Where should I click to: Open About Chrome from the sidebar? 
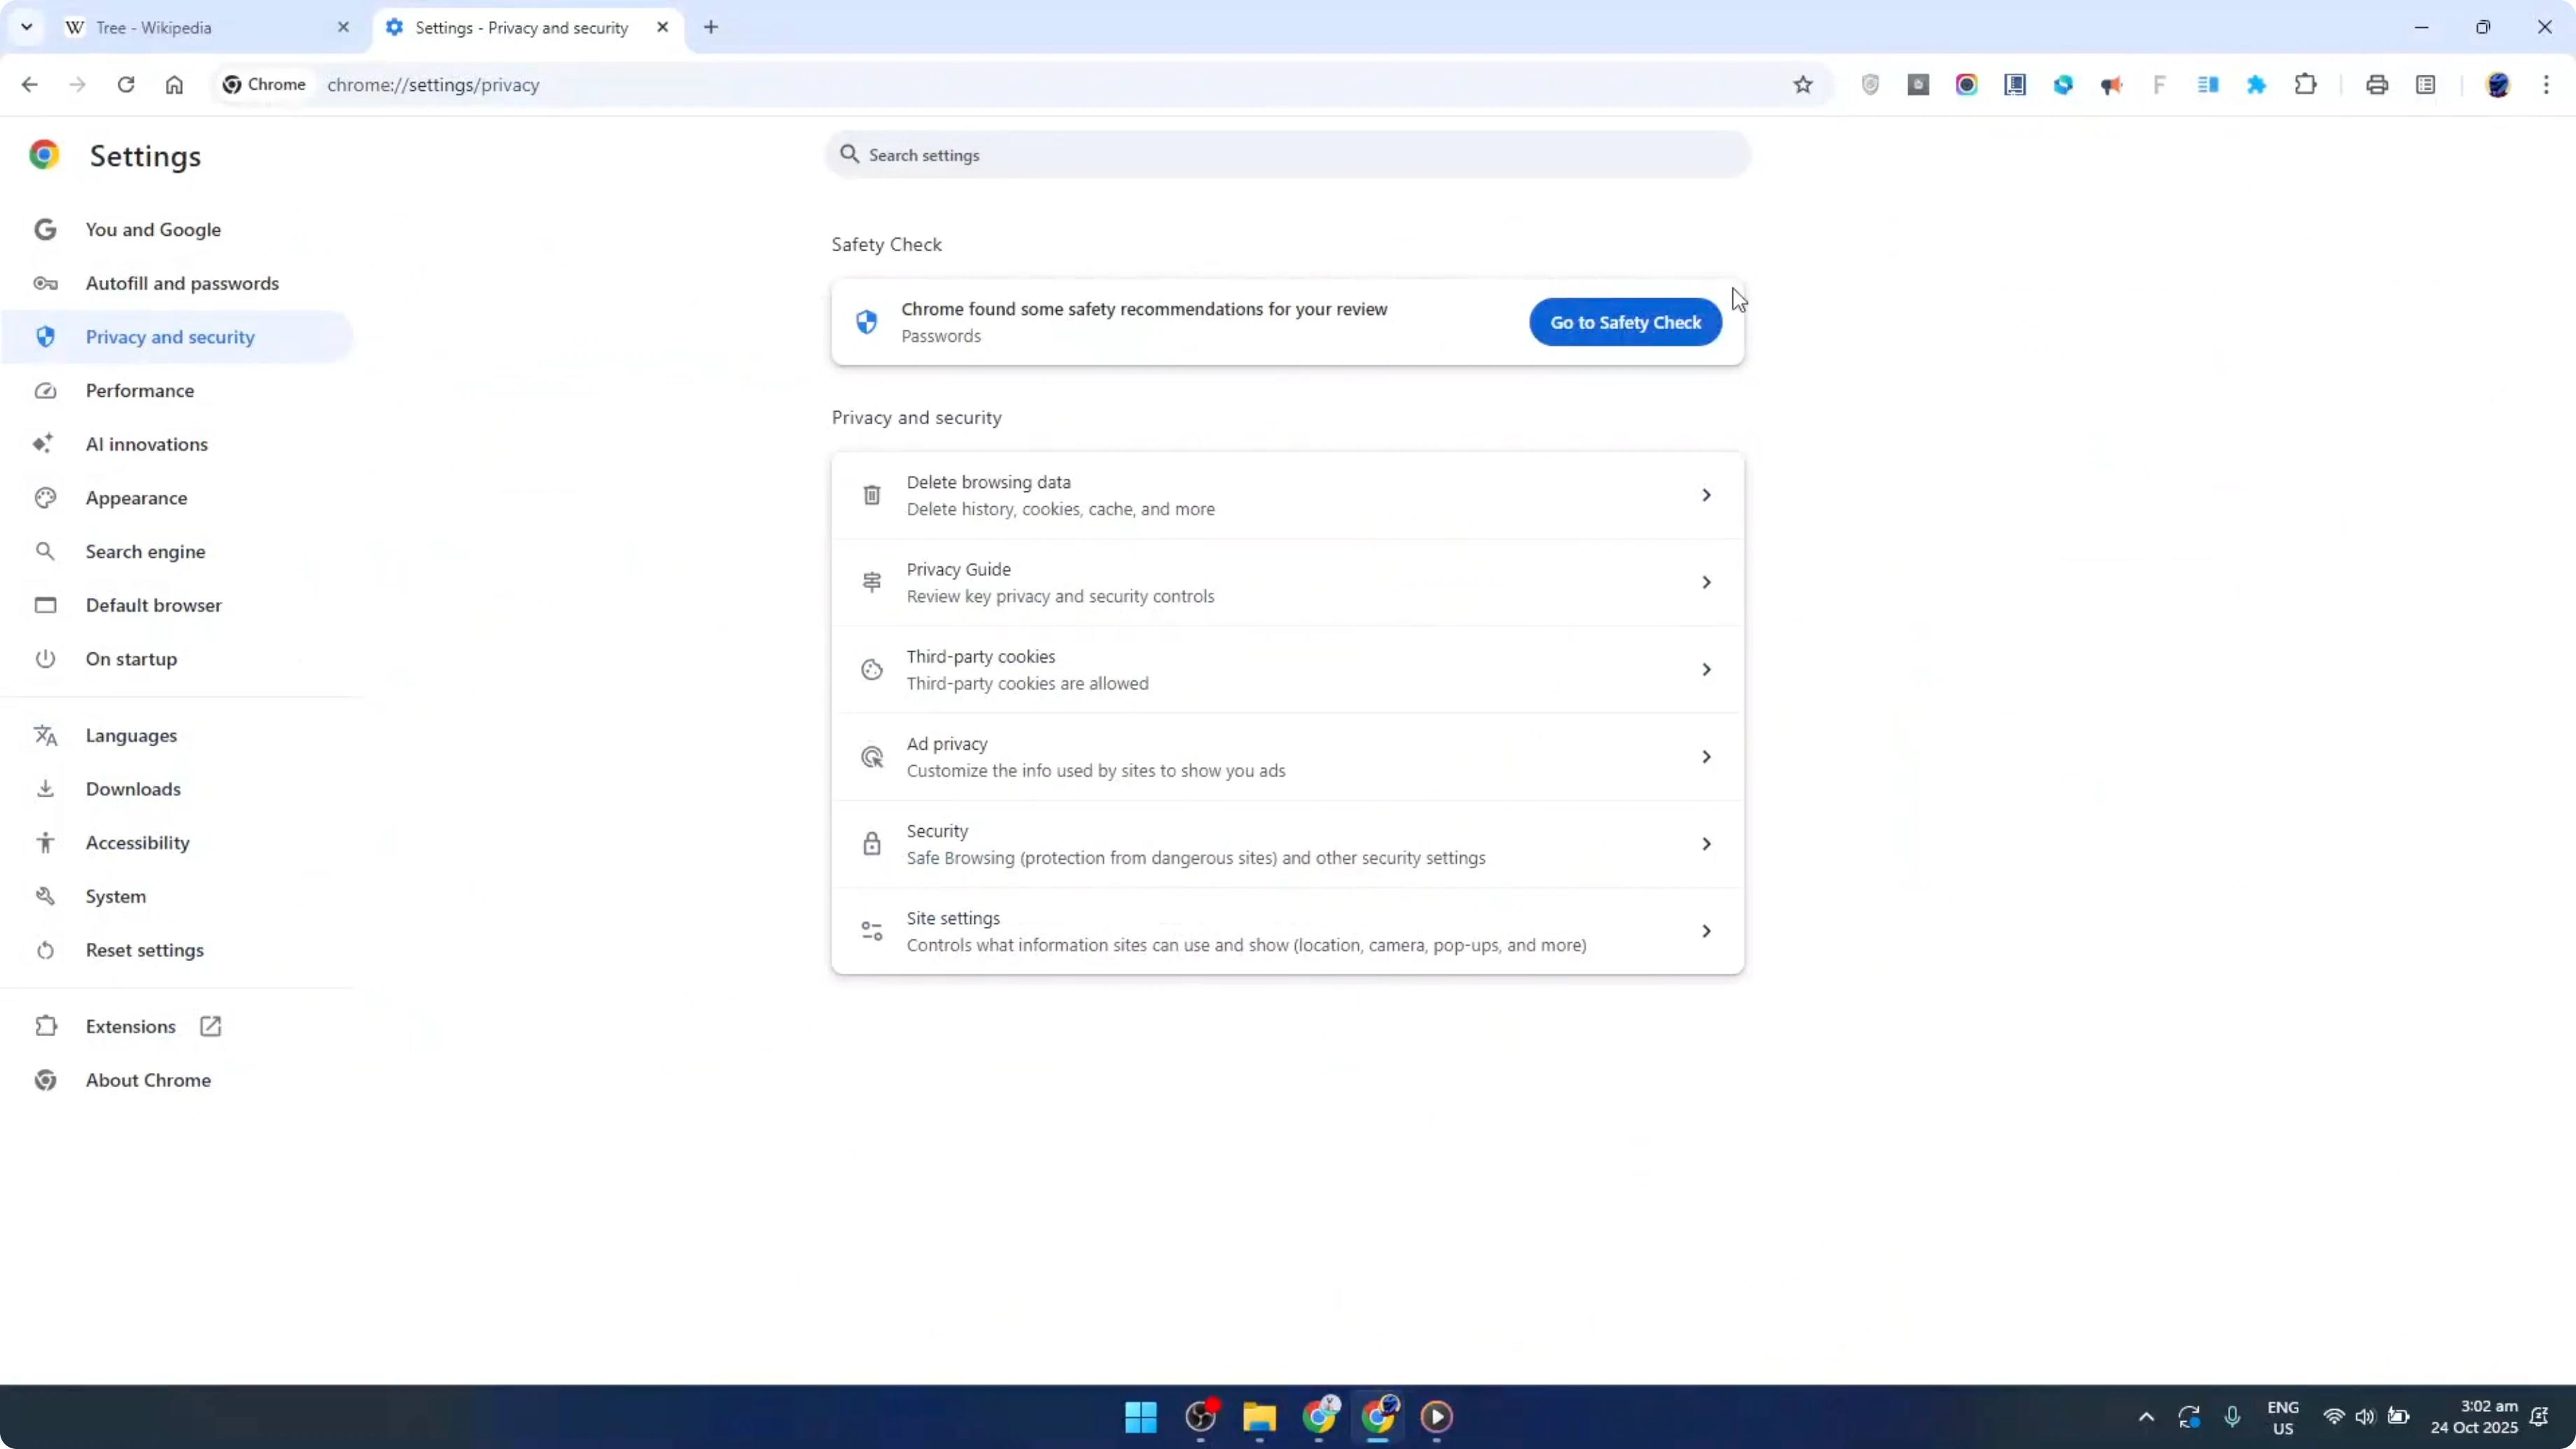(x=147, y=1080)
